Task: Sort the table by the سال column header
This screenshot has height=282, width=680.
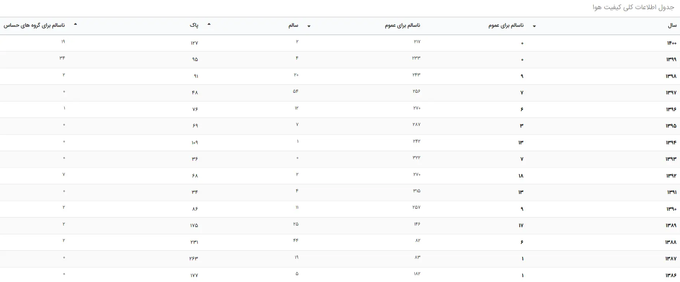Action: tap(672, 25)
